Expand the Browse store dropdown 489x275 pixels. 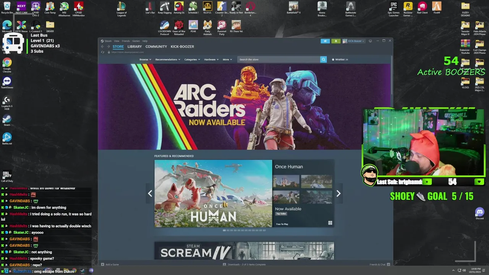coord(145,60)
